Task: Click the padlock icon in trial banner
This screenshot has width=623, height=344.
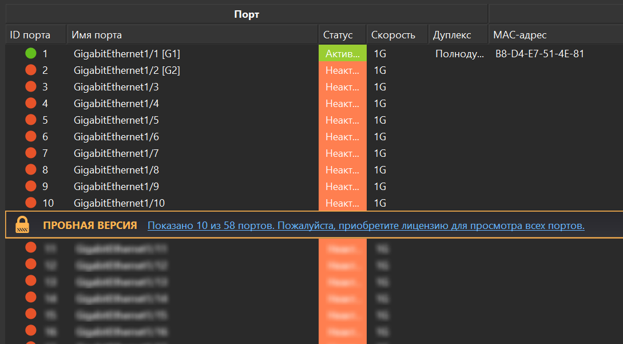Action: pyautogui.click(x=22, y=225)
